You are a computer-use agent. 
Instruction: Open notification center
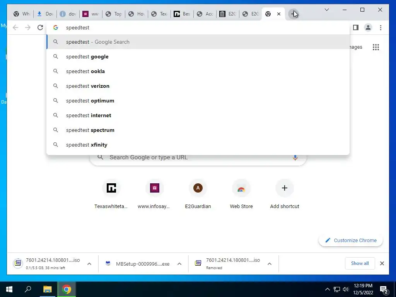click(384, 289)
